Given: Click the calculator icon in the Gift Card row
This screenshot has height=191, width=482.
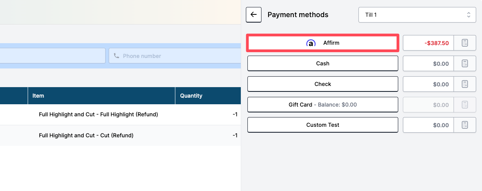Looking at the screenshot, I should tap(465, 105).
